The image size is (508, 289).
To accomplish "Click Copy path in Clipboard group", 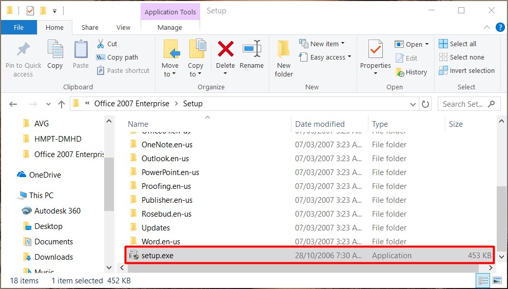I will pos(117,57).
